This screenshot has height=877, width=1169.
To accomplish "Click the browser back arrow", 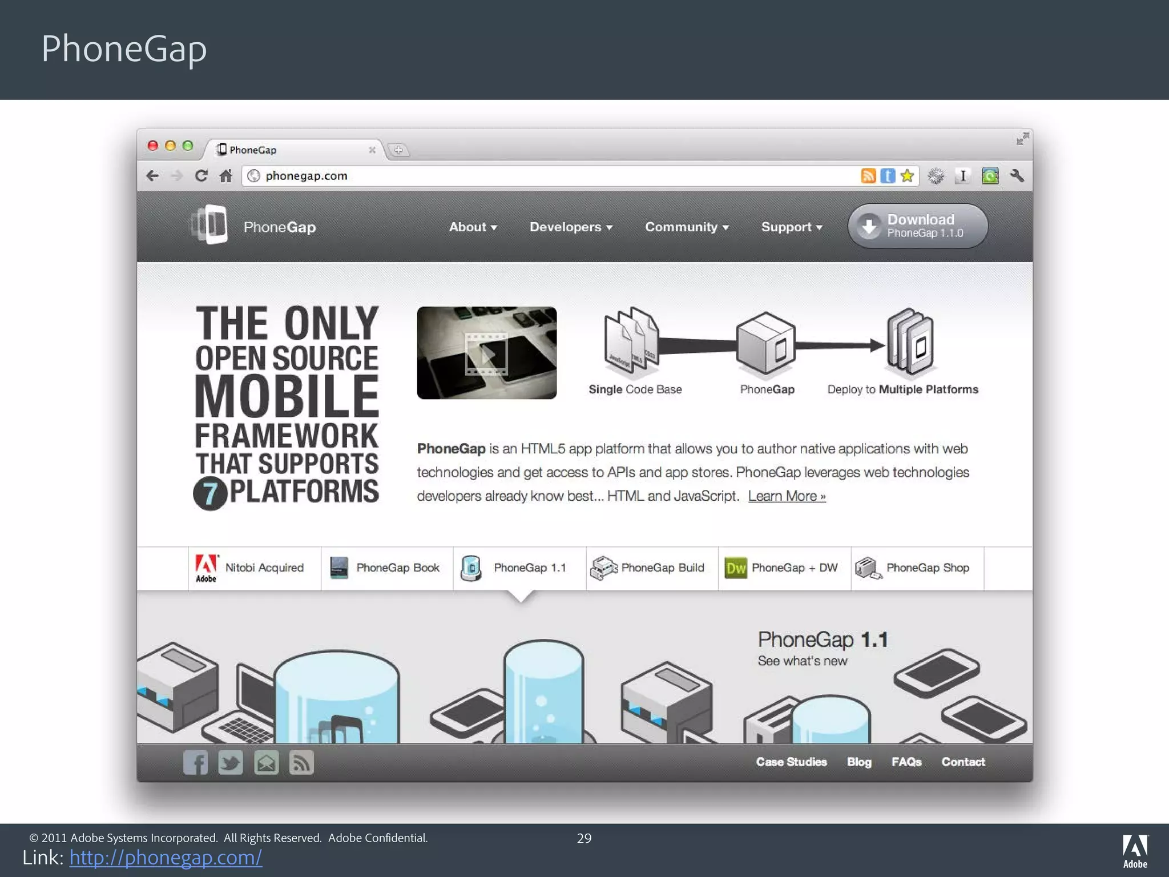I will (x=152, y=176).
